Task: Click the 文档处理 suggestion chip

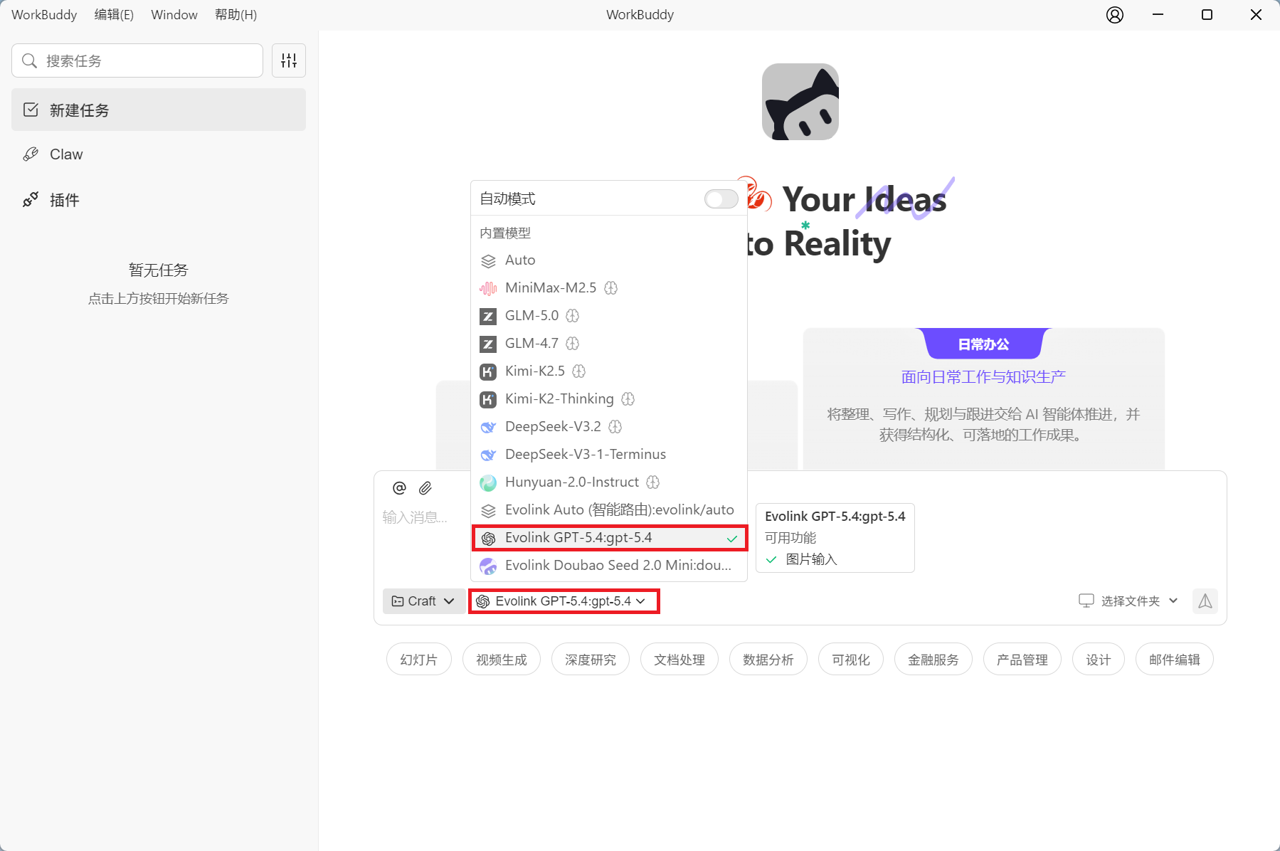Action: coord(679,660)
